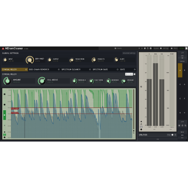The width and height of the screenshot is (188, 188).
Task: Click the help icon at top-right corner
Action: (x=186, y=48)
